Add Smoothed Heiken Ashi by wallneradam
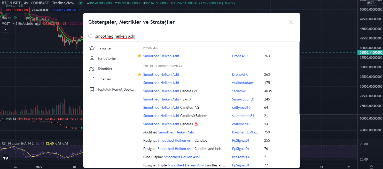Viewport: 383px width, 169px height. point(161,83)
